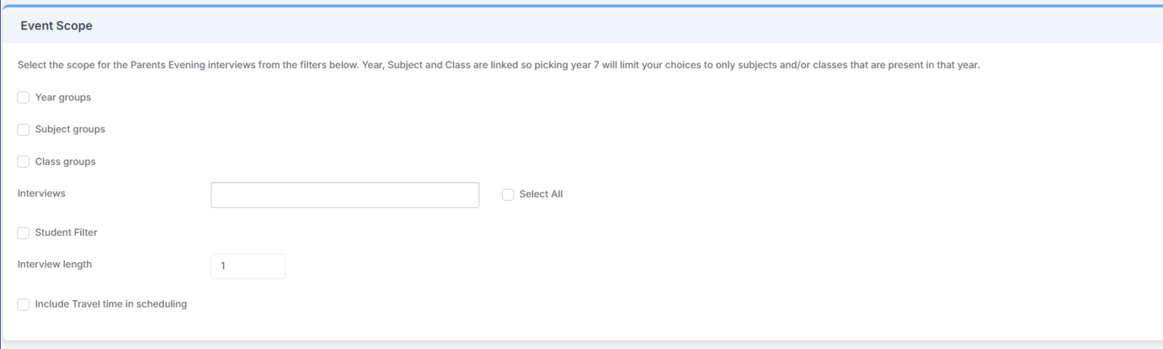The image size is (1163, 349).
Task: Click the 'Interviews' field label
Action: (x=42, y=193)
